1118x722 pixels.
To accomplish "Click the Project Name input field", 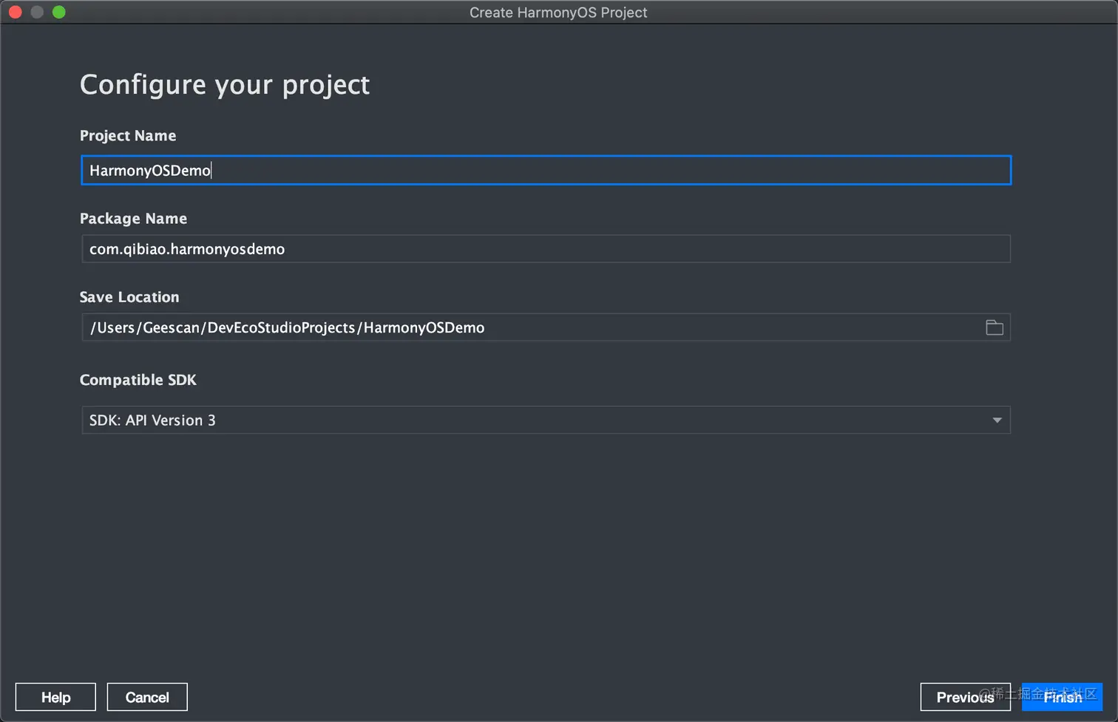I will [x=546, y=170].
